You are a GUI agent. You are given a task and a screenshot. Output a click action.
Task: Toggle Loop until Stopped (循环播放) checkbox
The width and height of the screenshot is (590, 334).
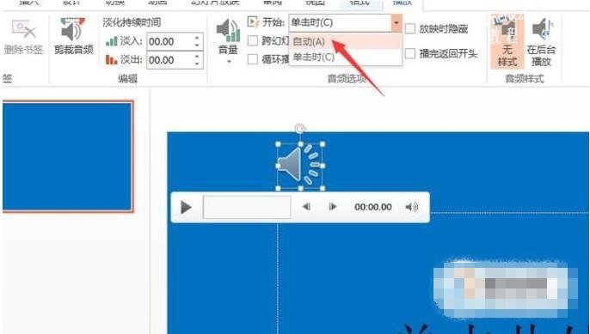click(x=253, y=59)
